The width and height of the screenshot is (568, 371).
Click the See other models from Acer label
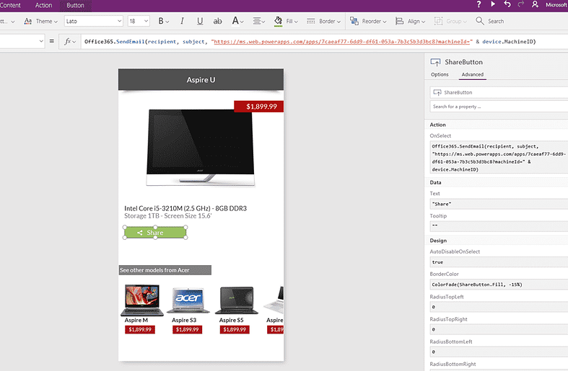click(165, 270)
